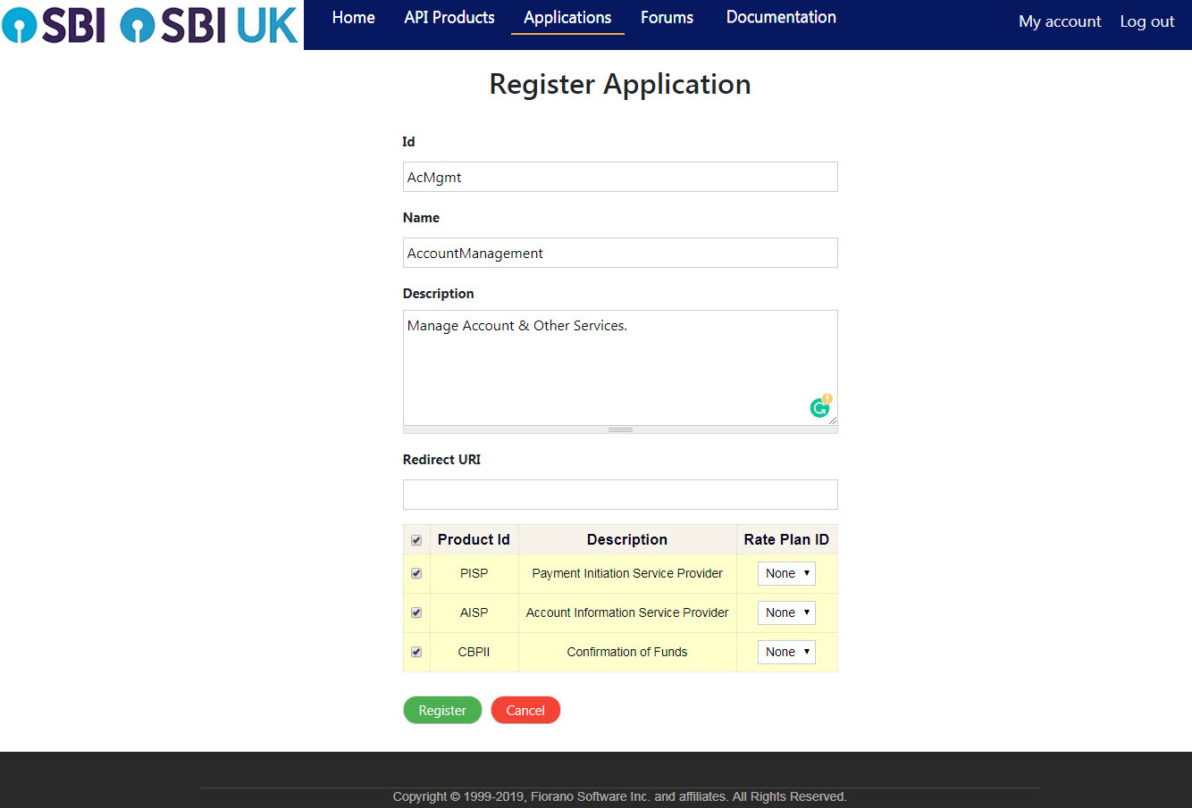Click the Rate Plan ID column header

coord(786,539)
